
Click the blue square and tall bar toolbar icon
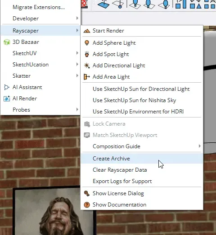coord(181,4)
